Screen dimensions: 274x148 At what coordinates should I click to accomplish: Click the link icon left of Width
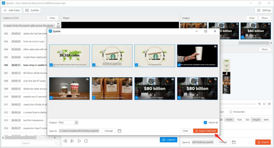click(x=221, y=120)
